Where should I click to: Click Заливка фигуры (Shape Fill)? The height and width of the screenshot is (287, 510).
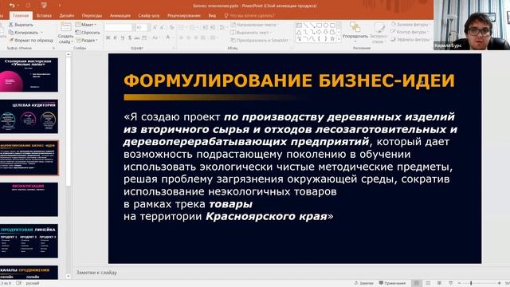coord(410,25)
